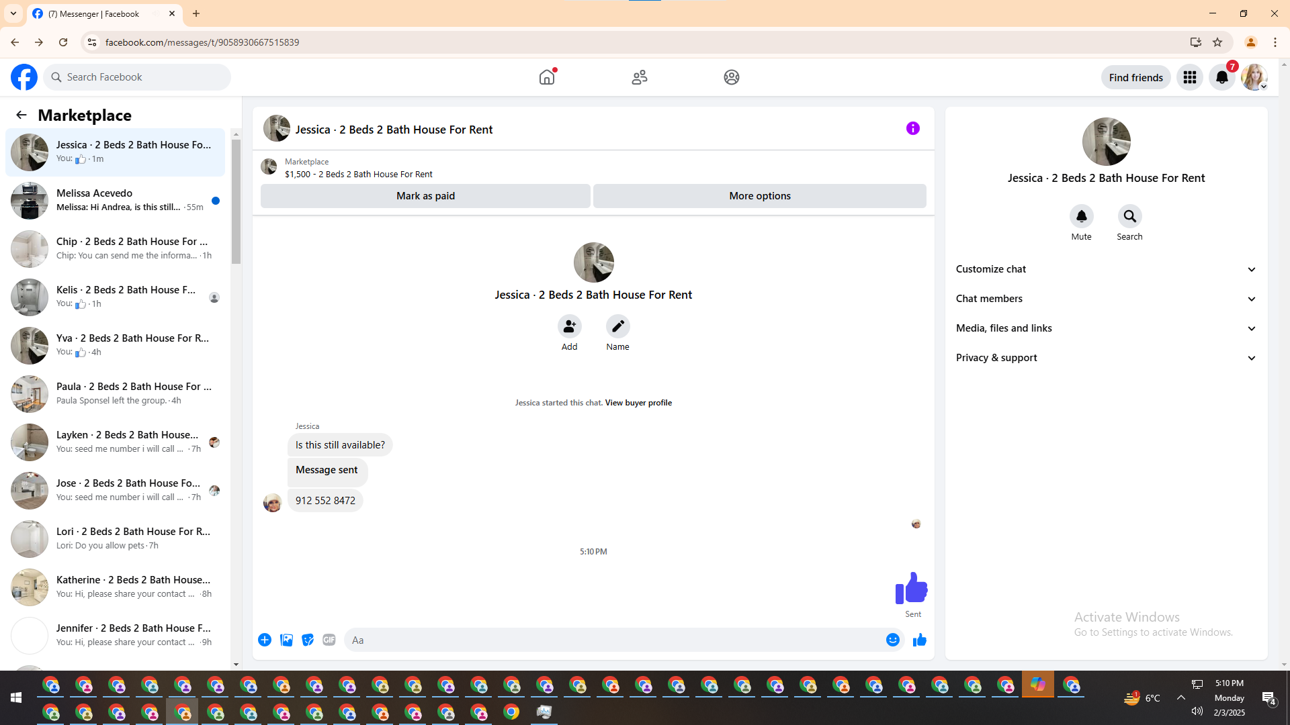Click the Mark as paid button
The height and width of the screenshot is (725, 1290).
(x=425, y=196)
